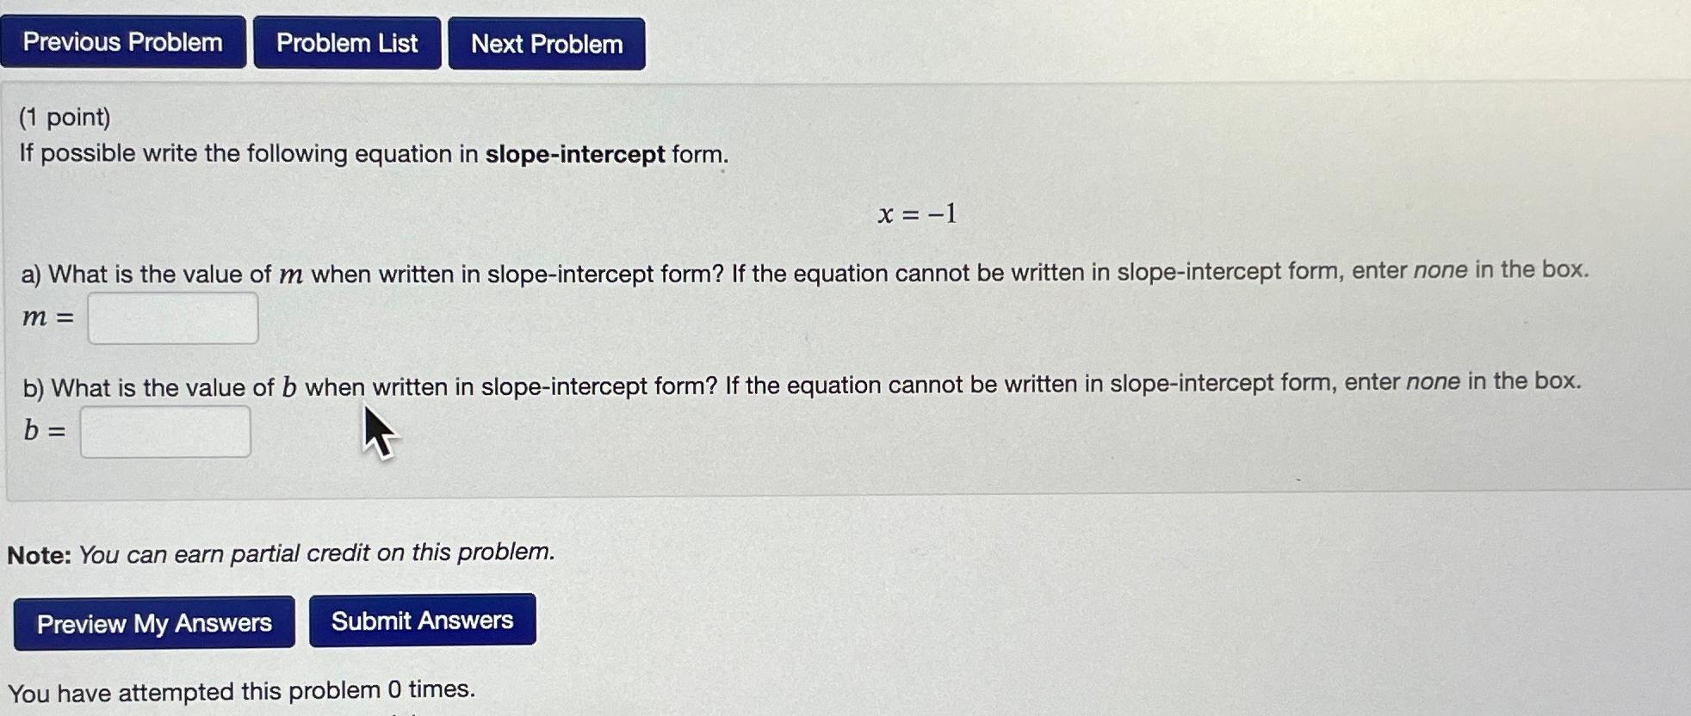1691x716 pixels.
Task: Click inside the b value input box
Action: [164, 432]
